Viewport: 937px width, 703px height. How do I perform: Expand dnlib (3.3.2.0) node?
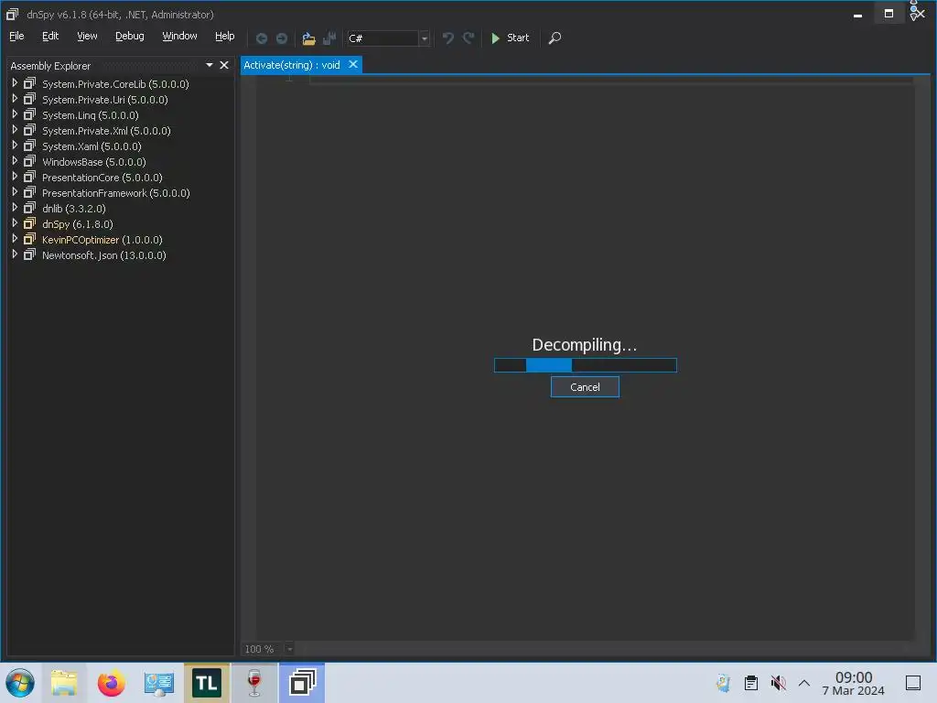pyautogui.click(x=15, y=208)
